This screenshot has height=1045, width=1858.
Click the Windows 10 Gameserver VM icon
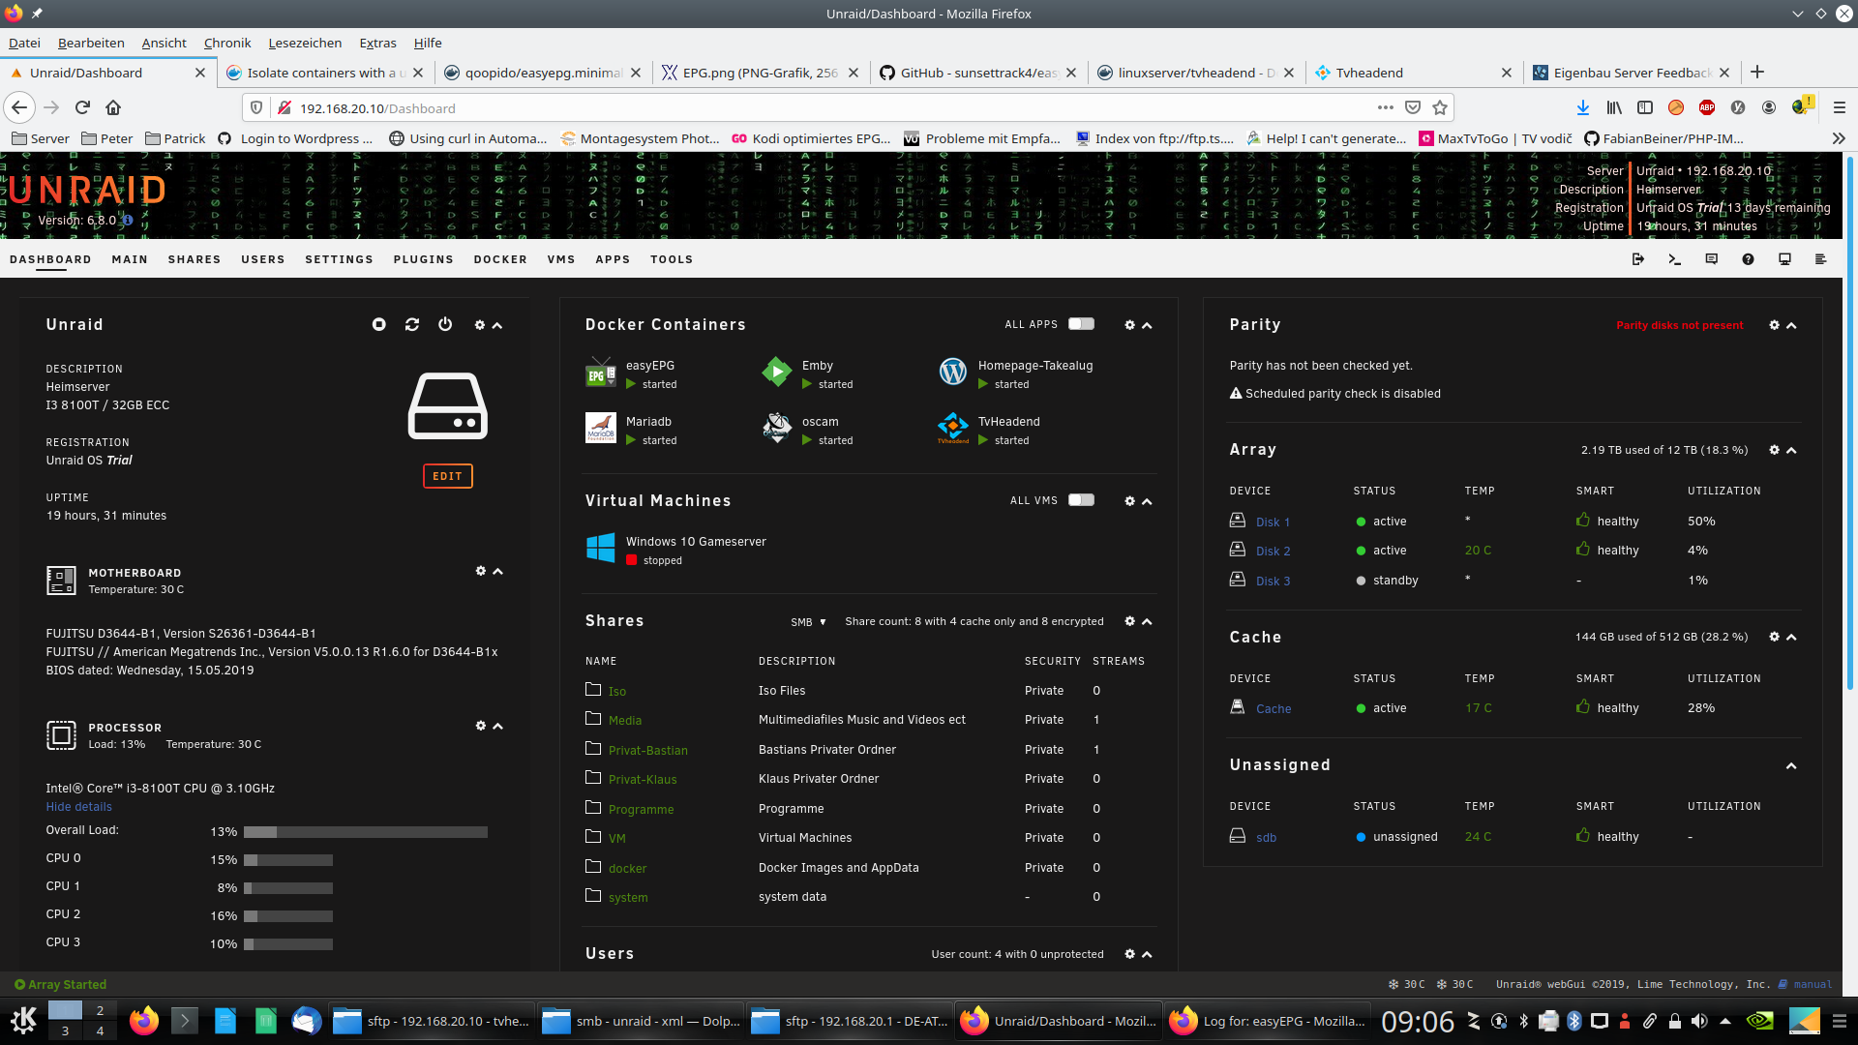coord(601,548)
